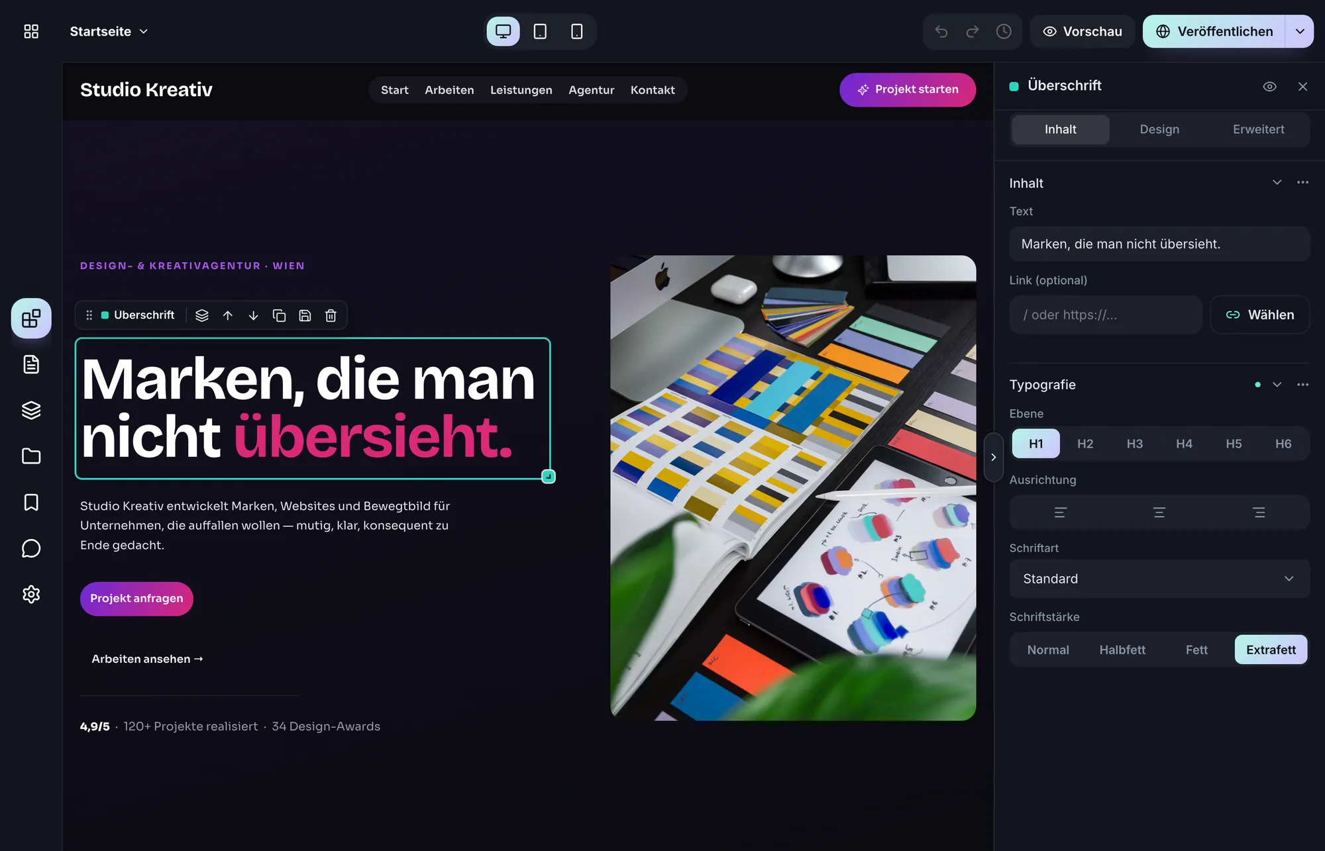Open the bookmark sidebar icon
The image size is (1325, 851).
[31, 502]
